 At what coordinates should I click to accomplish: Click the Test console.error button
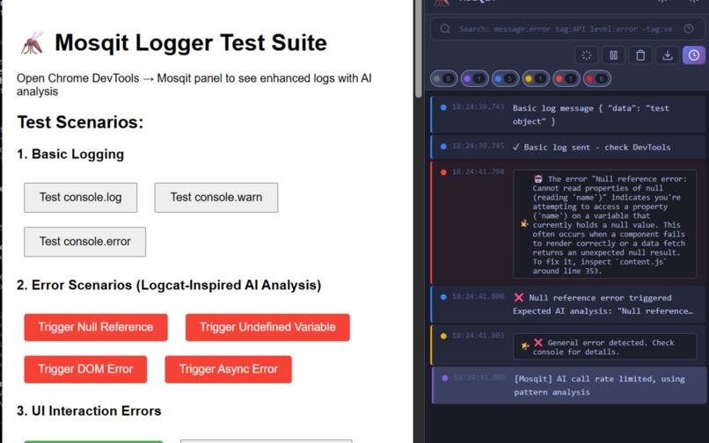(x=85, y=242)
